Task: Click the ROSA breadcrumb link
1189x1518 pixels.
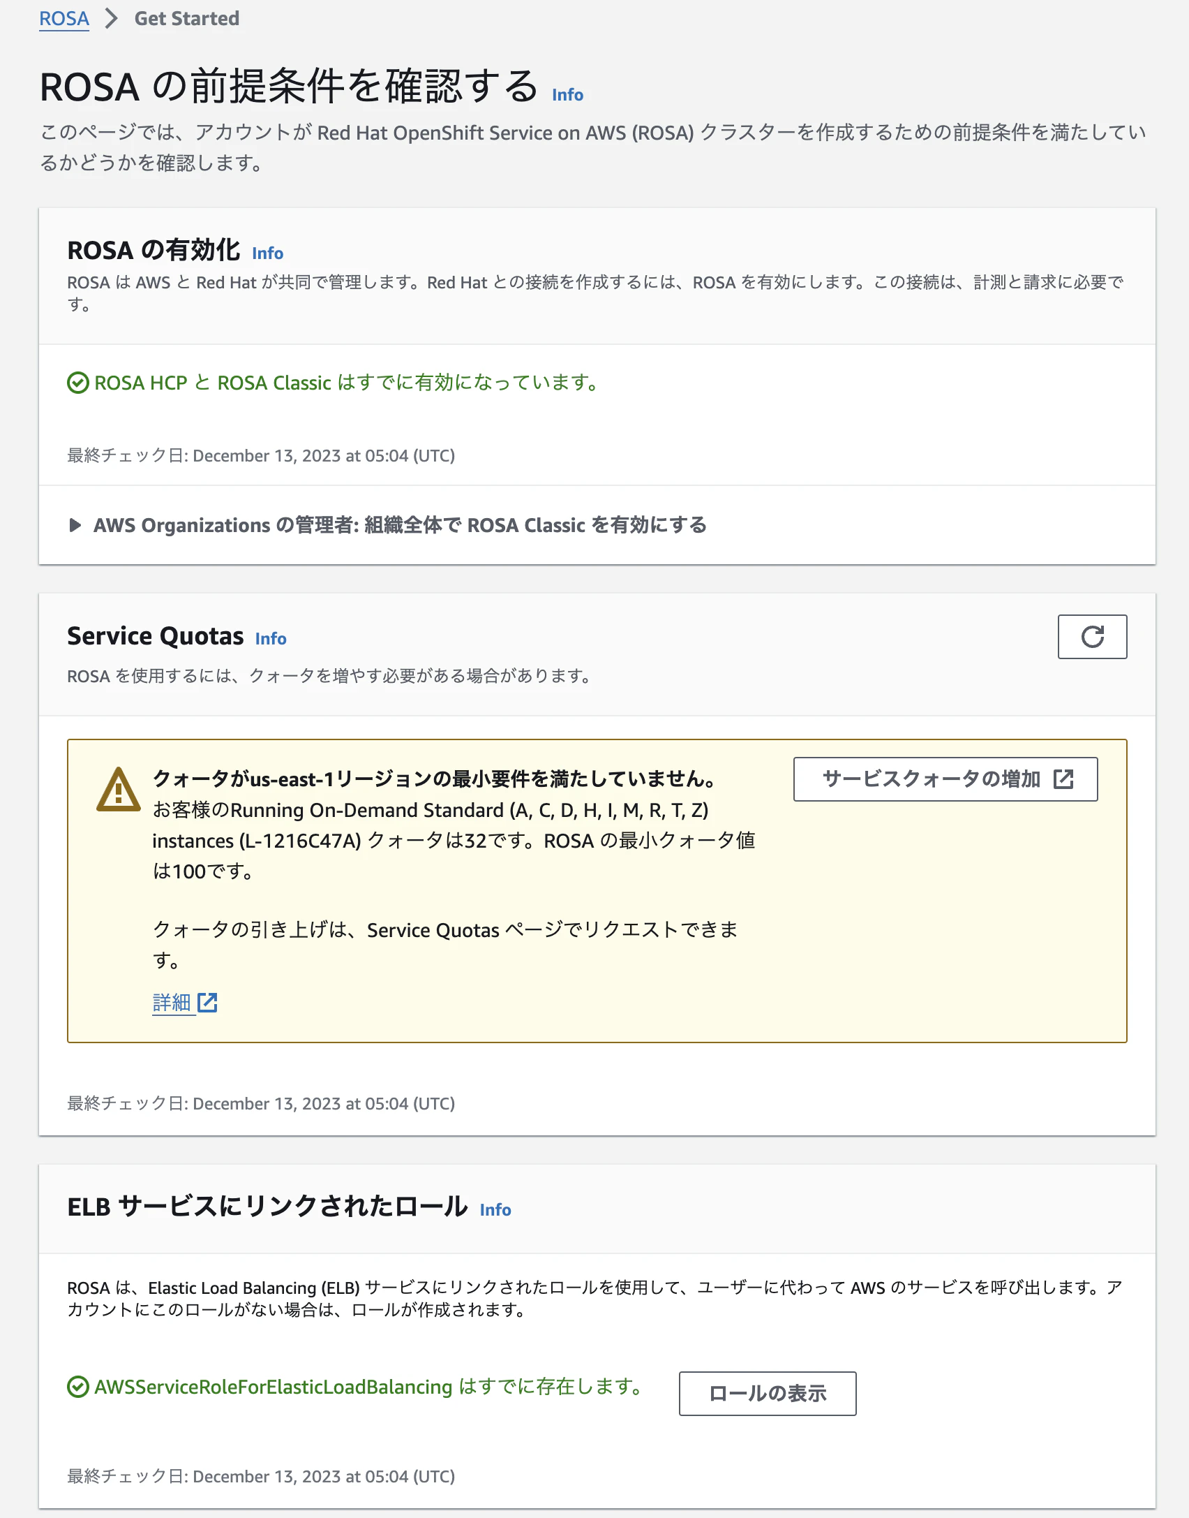Action: pyautogui.click(x=64, y=18)
